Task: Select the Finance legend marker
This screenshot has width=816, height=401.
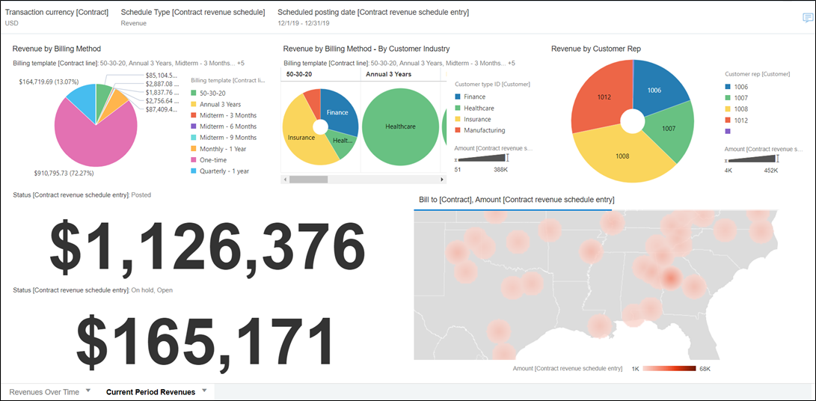Action: pyautogui.click(x=458, y=97)
